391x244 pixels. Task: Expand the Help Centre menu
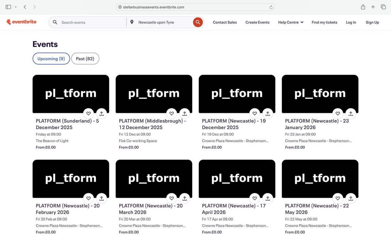tap(291, 22)
